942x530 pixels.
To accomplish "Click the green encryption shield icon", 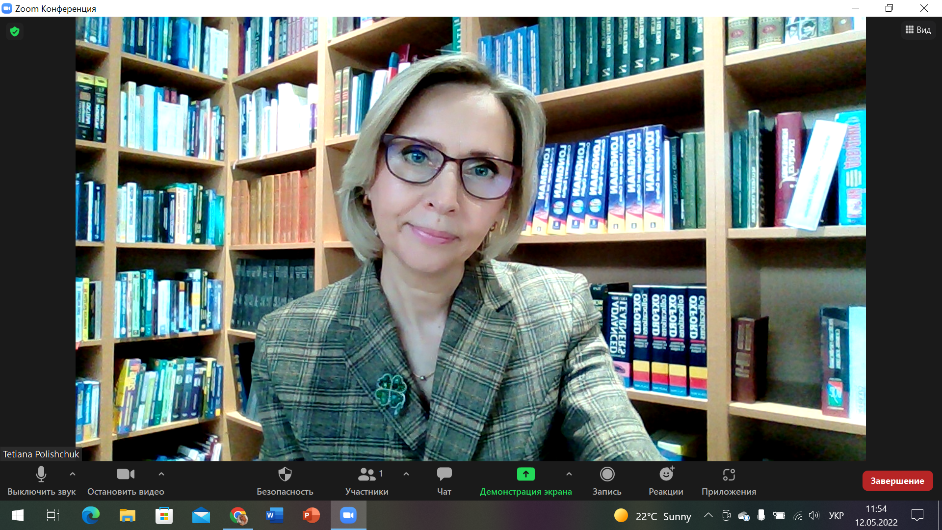I will [x=15, y=31].
